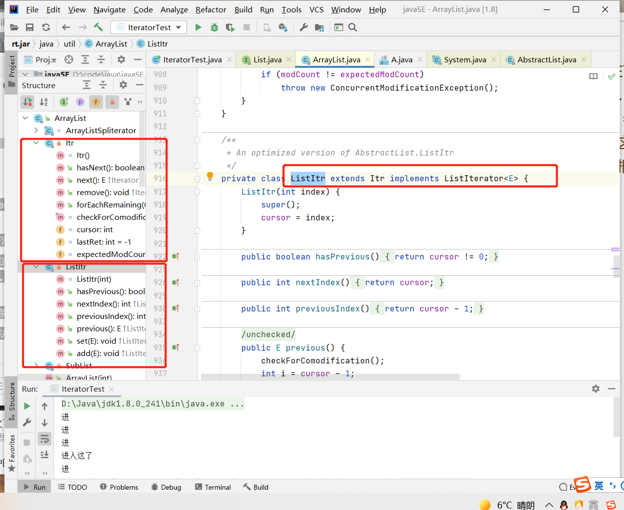The image size is (624, 510).
Task: Toggle Show Fields filter in Structure panel
Action: (x=96, y=102)
